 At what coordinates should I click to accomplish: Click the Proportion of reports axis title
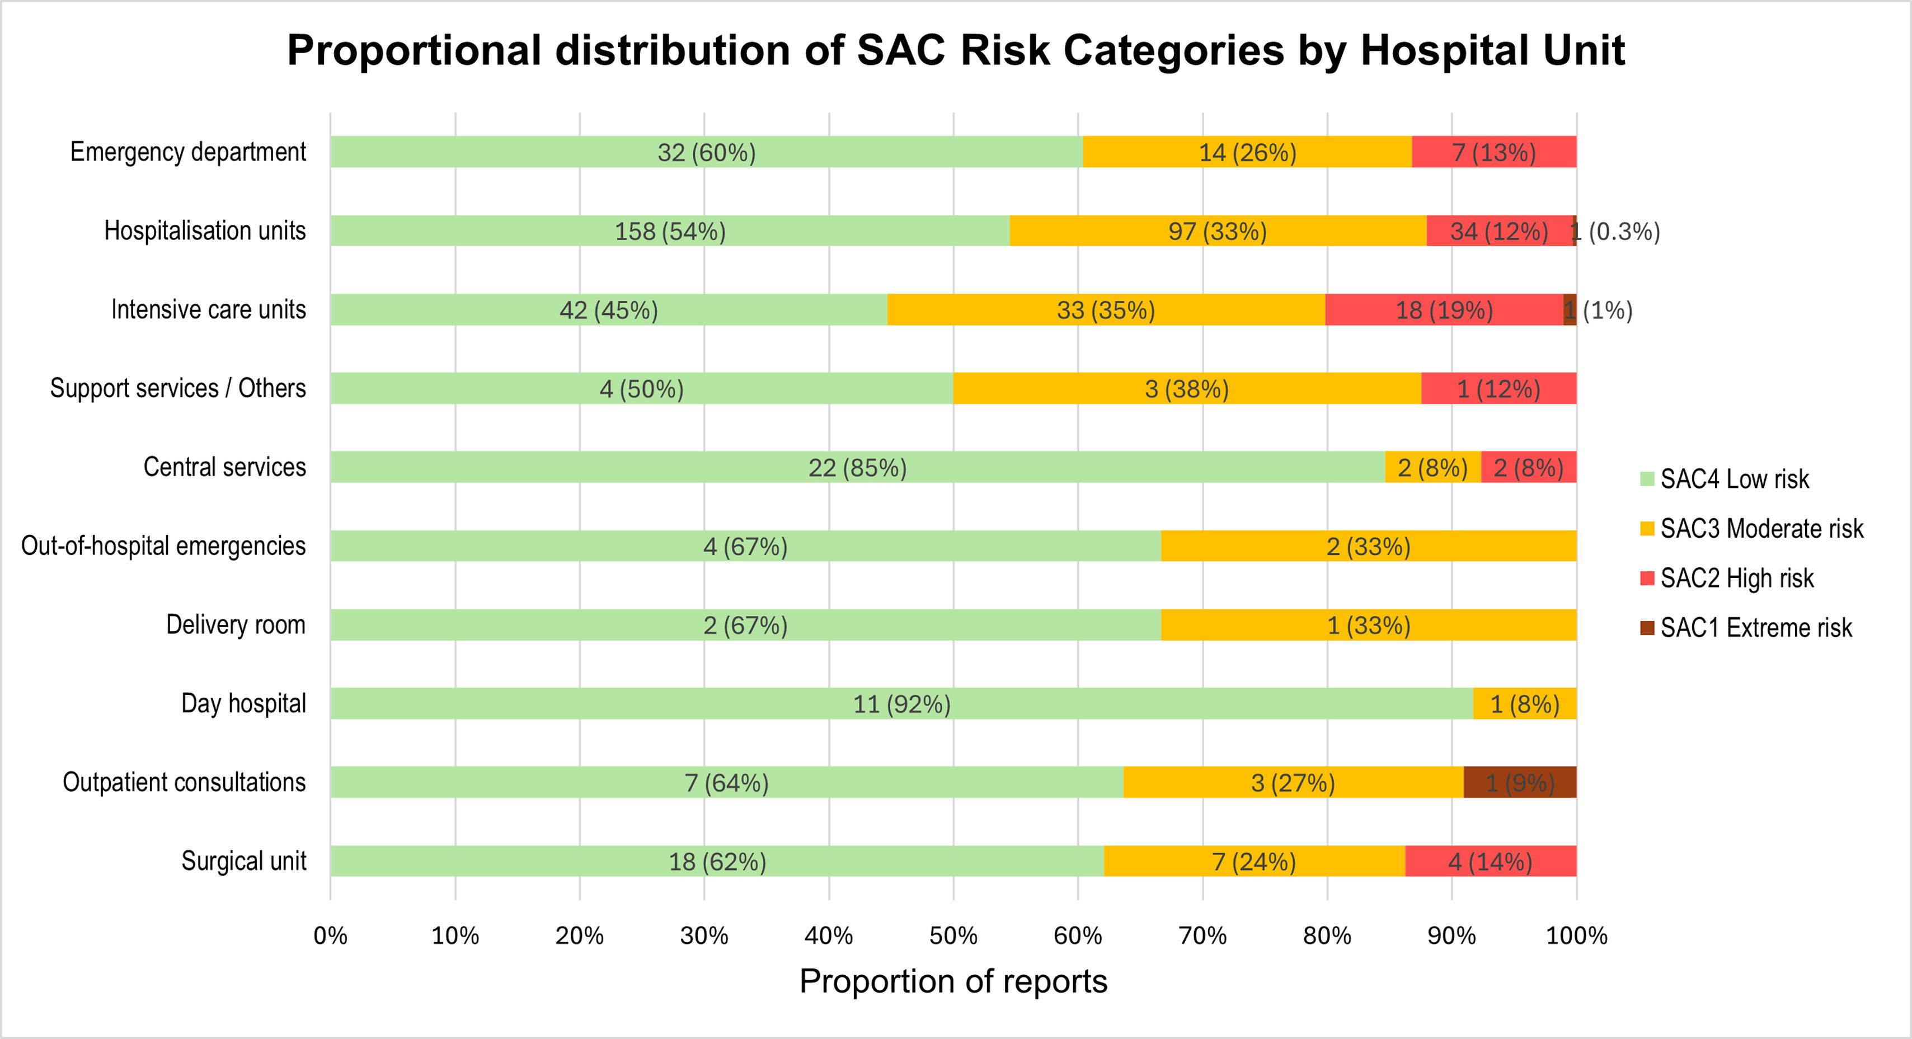click(953, 981)
